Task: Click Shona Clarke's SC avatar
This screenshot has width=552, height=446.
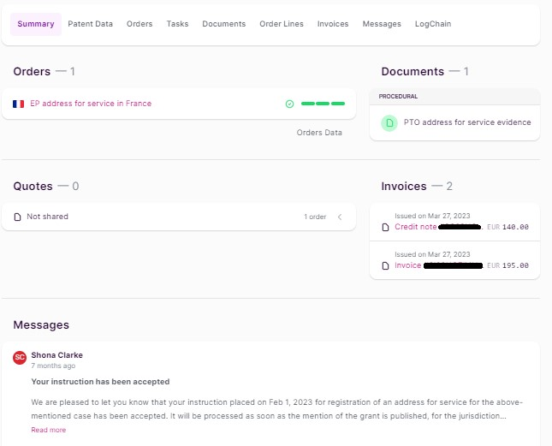Action: (20, 357)
